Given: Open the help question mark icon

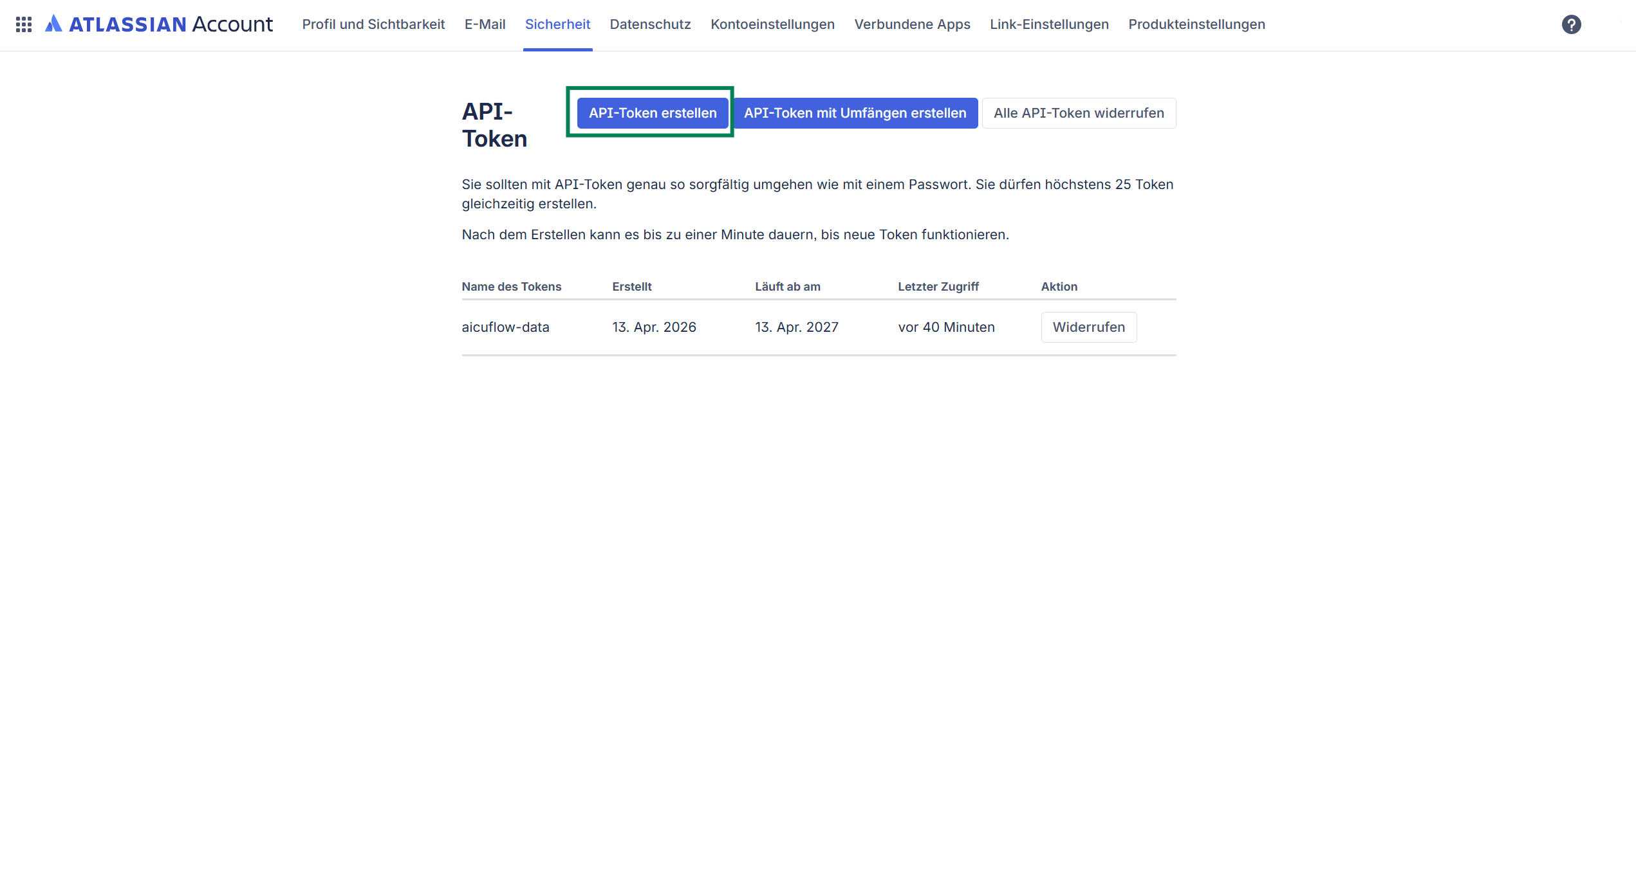Looking at the screenshot, I should [x=1571, y=24].
